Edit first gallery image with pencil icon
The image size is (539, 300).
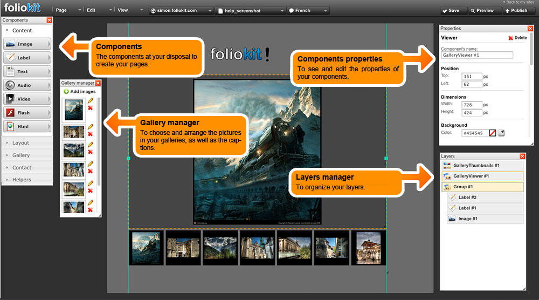point(90,100)
